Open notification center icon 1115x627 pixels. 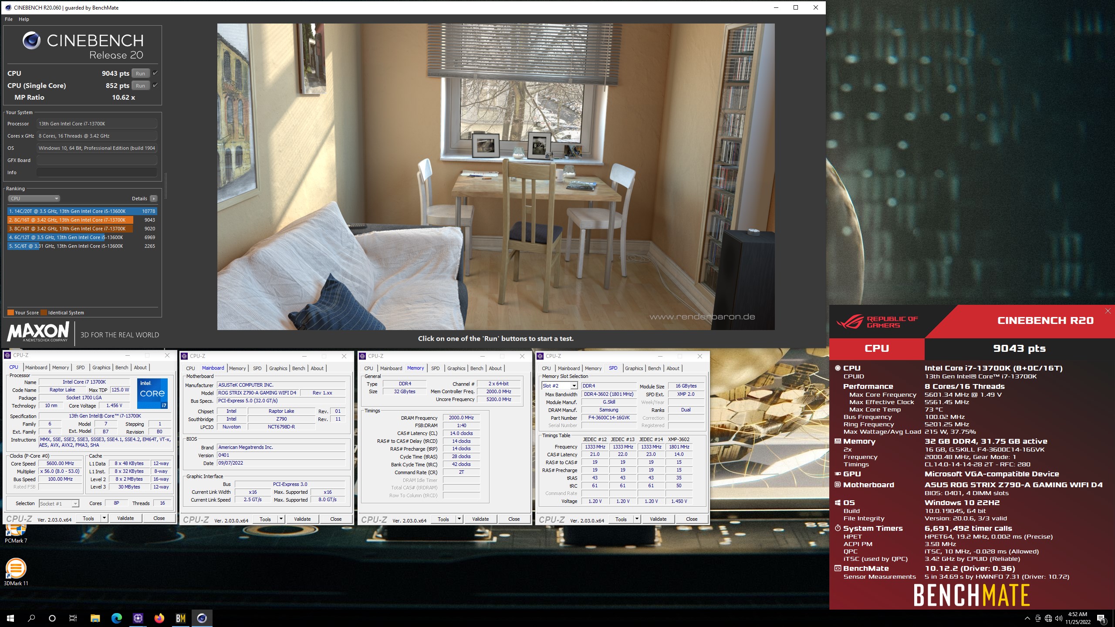tap(1101, 618)
